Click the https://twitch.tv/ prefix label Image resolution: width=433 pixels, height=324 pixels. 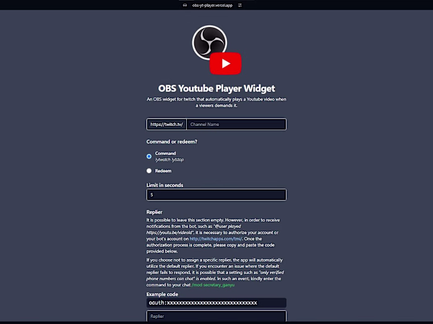[x=167, y=124]
